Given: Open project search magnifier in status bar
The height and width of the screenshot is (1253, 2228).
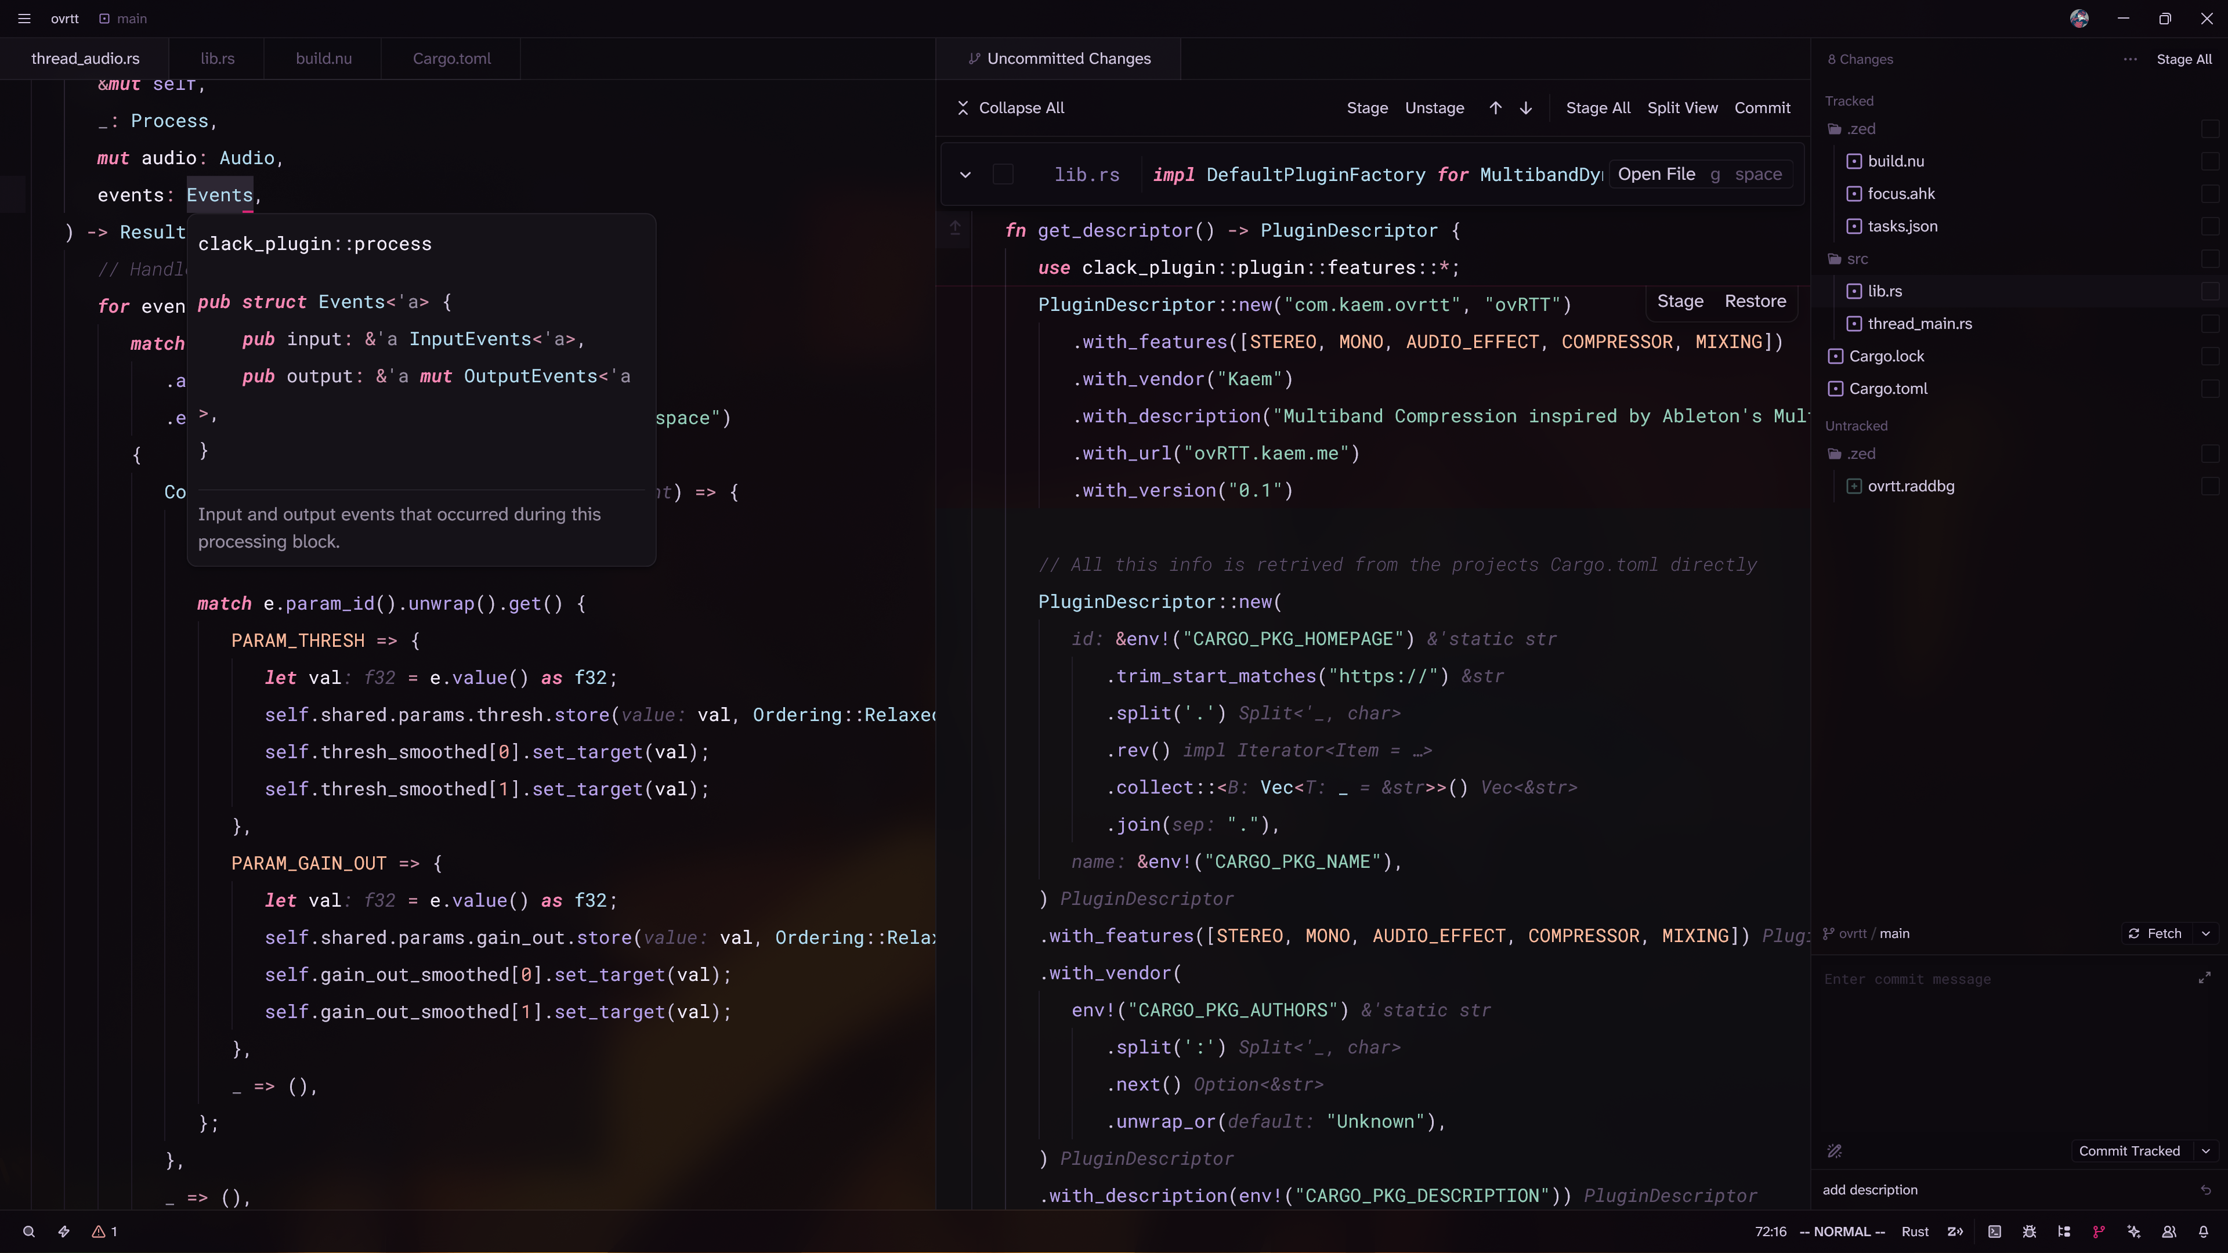Looking at the screenshot, I should 28,1232.
